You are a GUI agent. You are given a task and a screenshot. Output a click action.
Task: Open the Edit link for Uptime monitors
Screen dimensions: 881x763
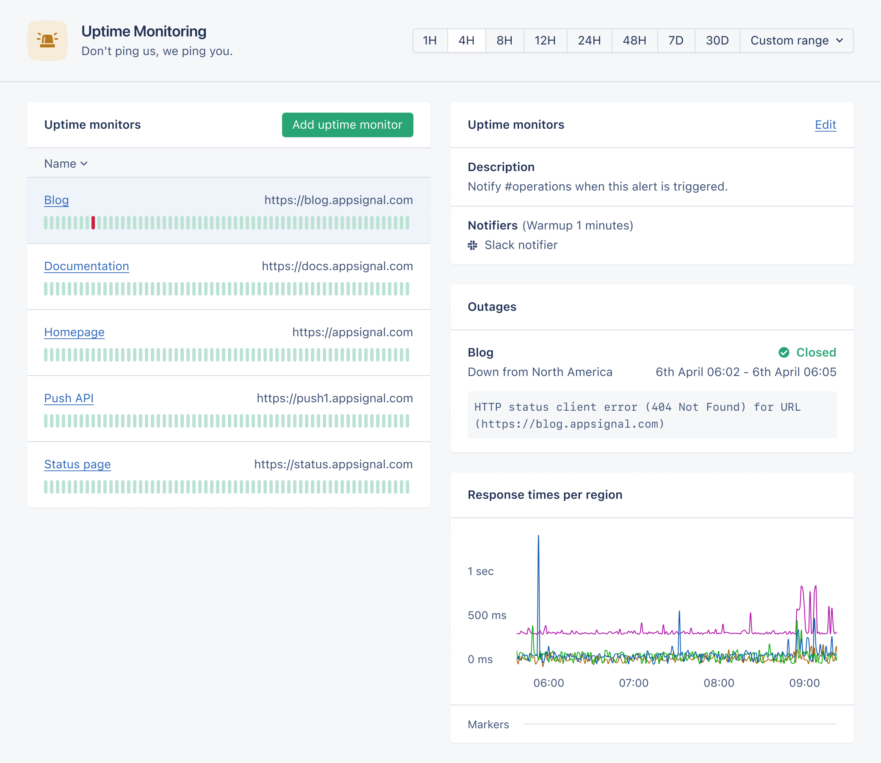coord(825,125)
